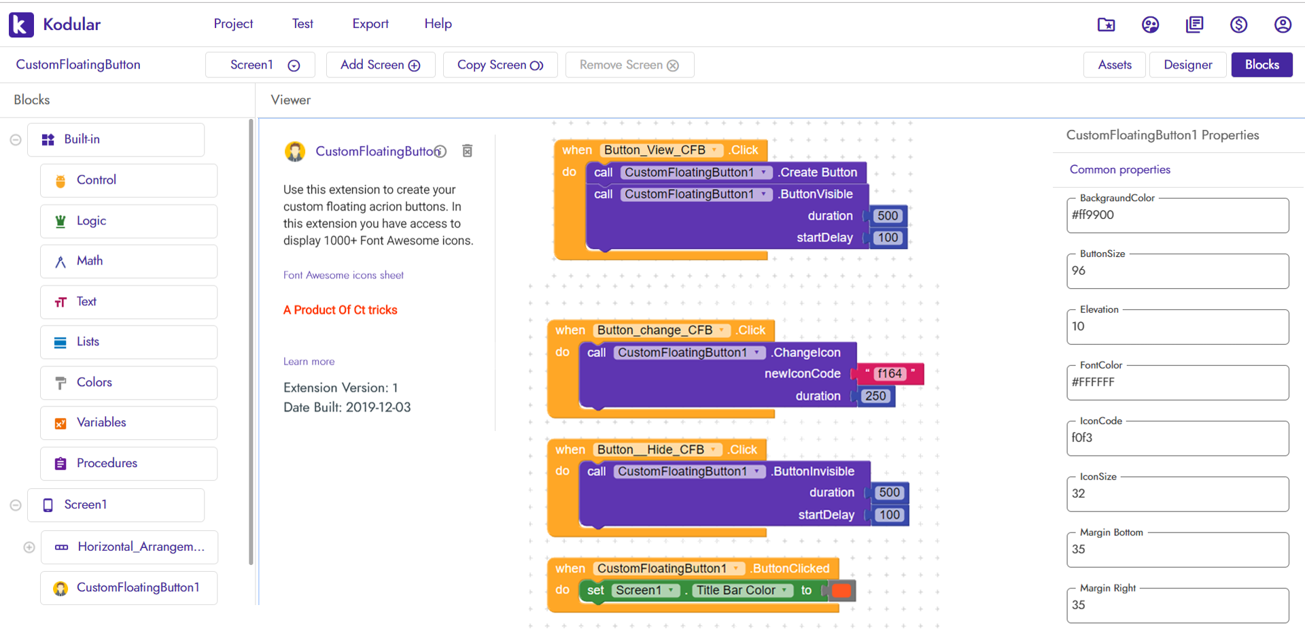Screen dimensions: 1305x637
Task: Click Common properties heading
Action: click(x=1119, y=170)
